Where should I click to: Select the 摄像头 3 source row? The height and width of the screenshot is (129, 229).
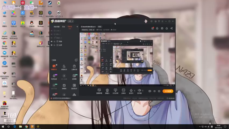pyautogui.click(x=64, y=38)
